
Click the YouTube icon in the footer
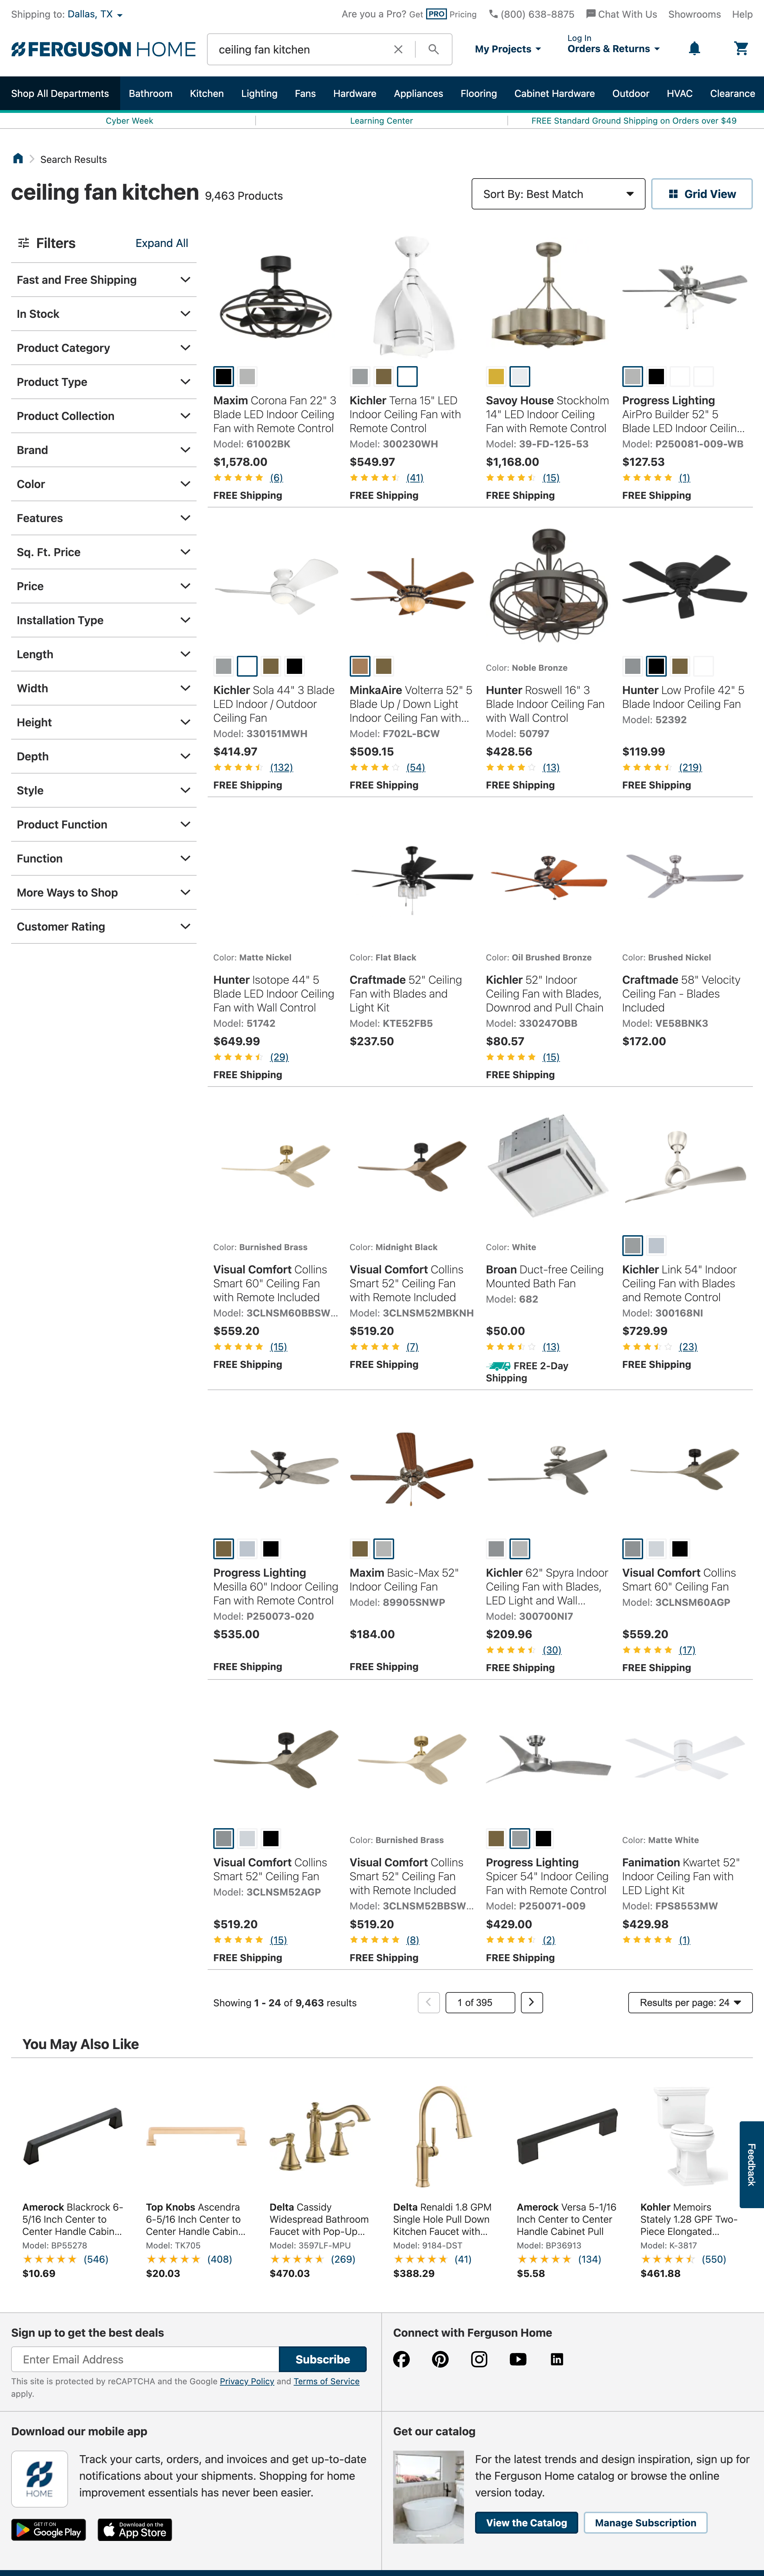pos(518,2359)
